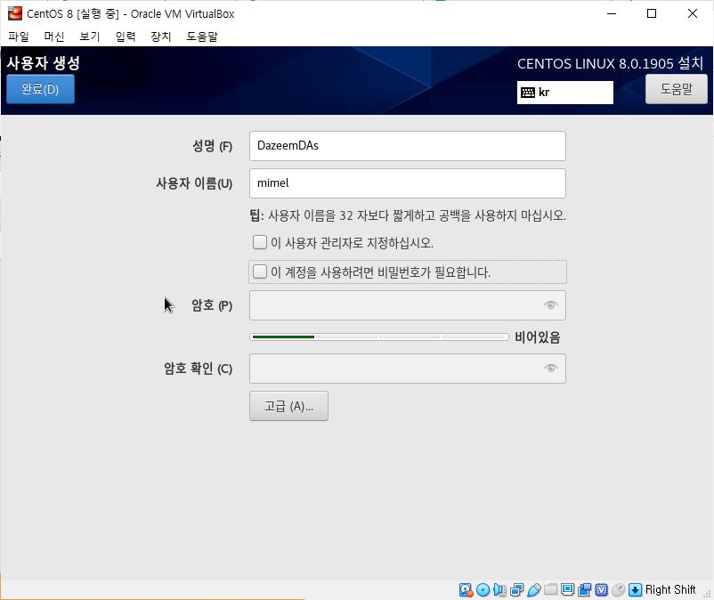The width and height of the screenshot is (714, 600).
Task: Open the 보기 menu
Action: (x=89, y=36)
